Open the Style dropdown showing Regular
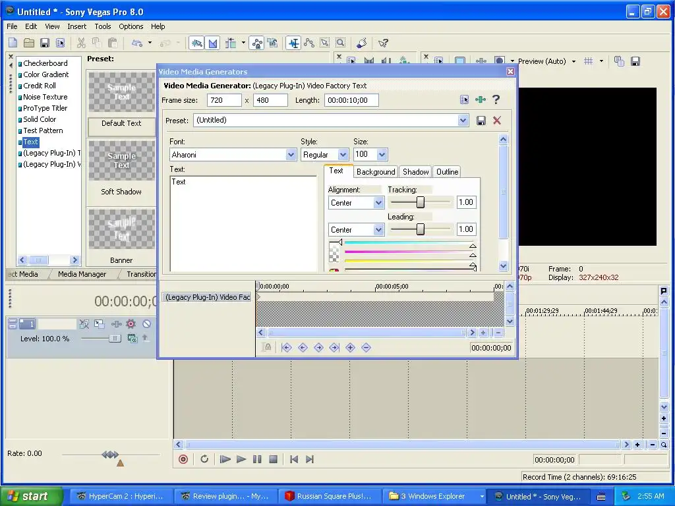The image size is (675, 506). [343, 154]
